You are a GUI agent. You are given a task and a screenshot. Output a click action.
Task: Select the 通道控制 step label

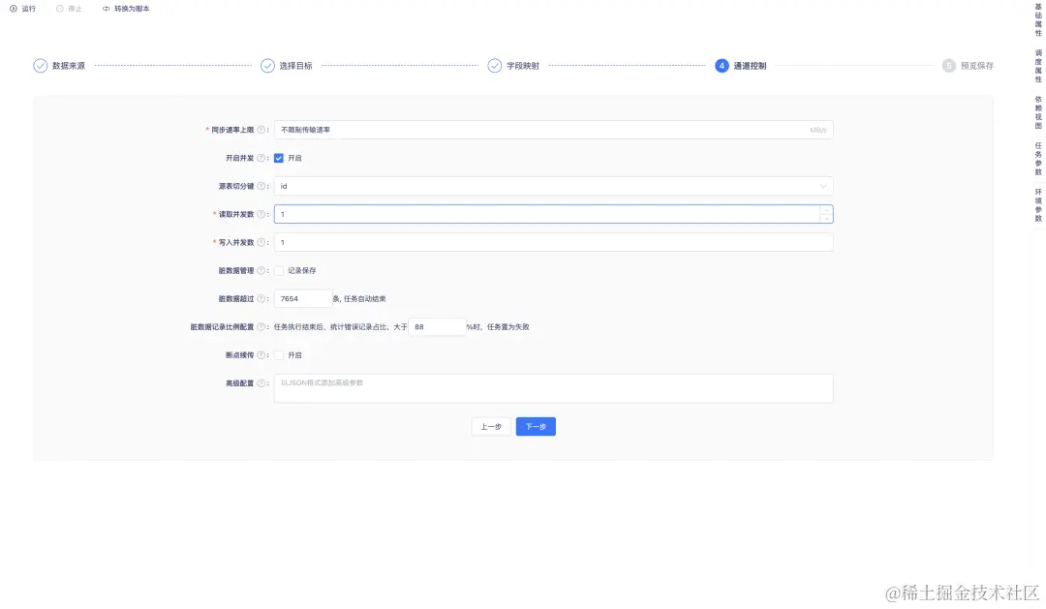point(750,66)
